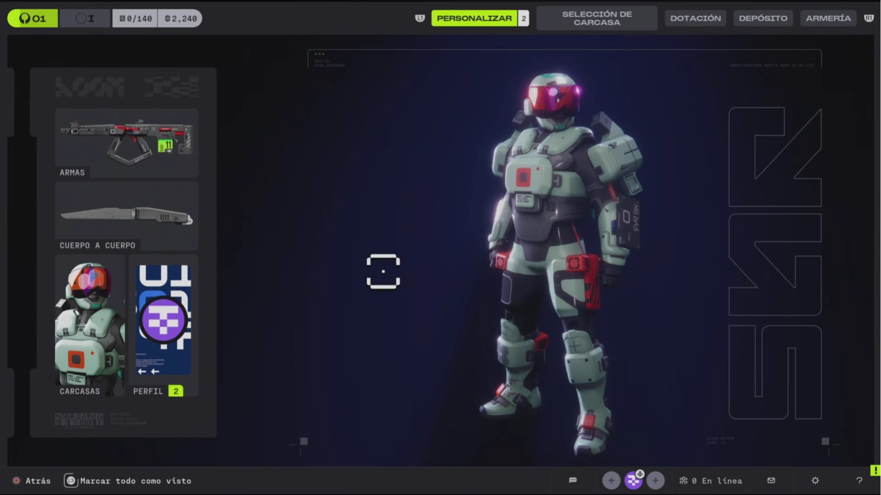This screenshot has width=881, height=495.
Task: Switch to the Personalizar tab
Action: coord(474,18)
